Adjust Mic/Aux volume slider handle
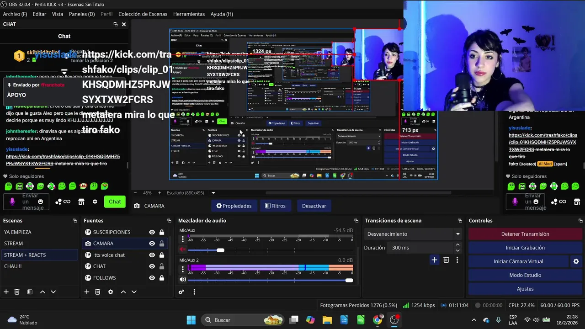Screen dimensions: 585x329 tap(220, 250)
